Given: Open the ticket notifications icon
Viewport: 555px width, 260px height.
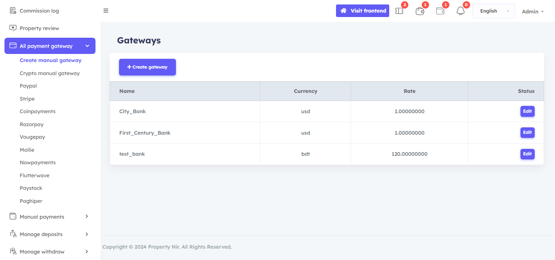Looking at the screenshot, I should tap(399, 11).
